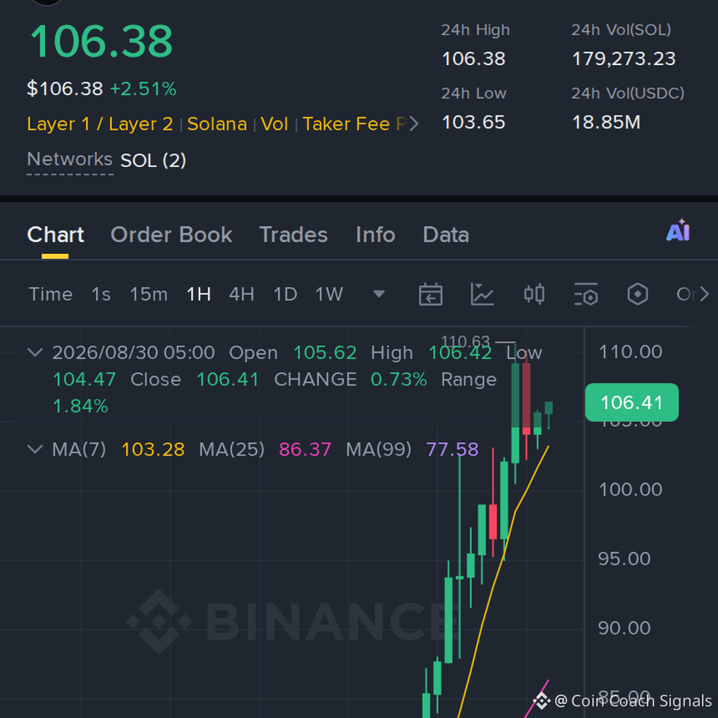The image size is (718, 718).
Task: Click the Coin Coach Signals author tag
Action: pyautogui.click(x=633, y=701)
